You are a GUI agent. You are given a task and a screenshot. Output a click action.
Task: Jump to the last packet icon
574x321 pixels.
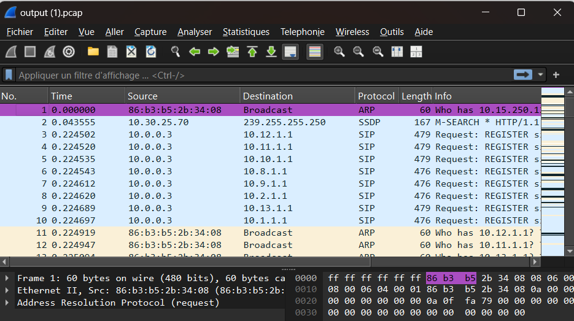[271, 52]
